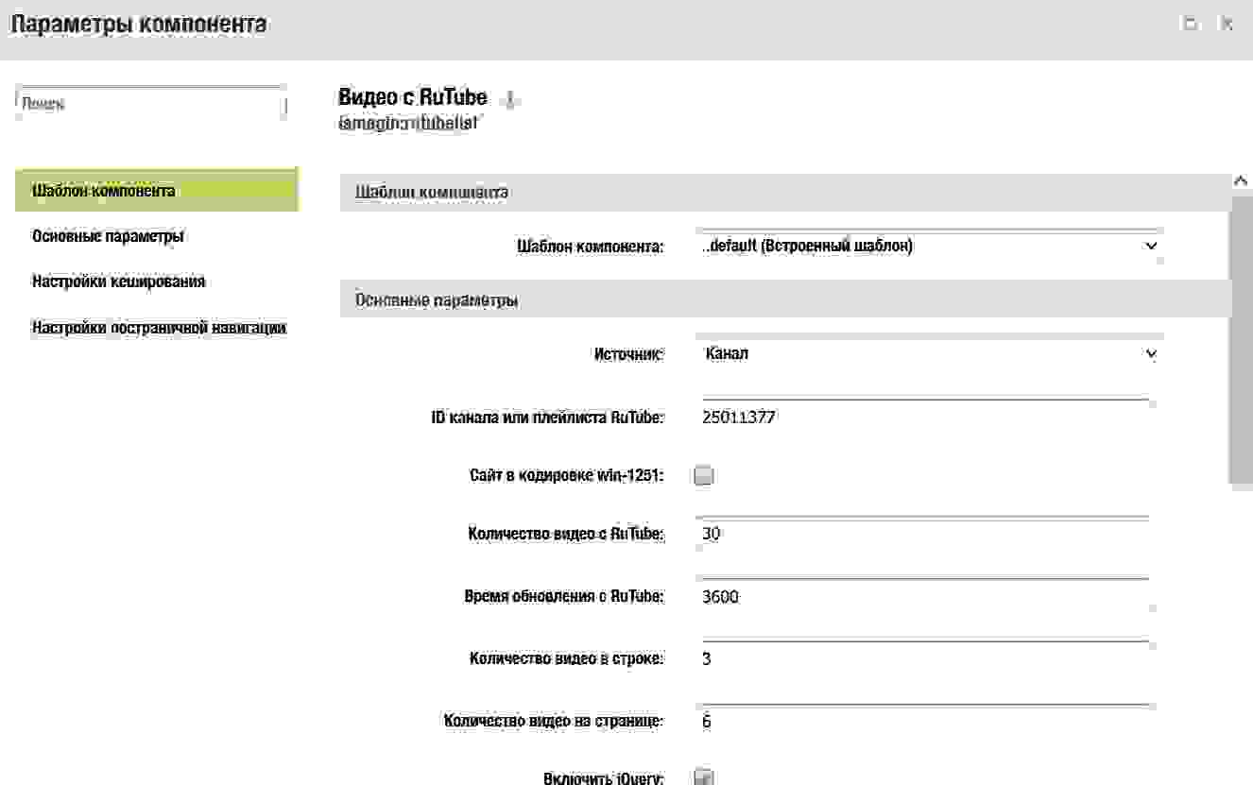Click the vertical scrollbar thumb of the parameters panel
Screen dimensions: 1253x785
[x=1241, y=340]
